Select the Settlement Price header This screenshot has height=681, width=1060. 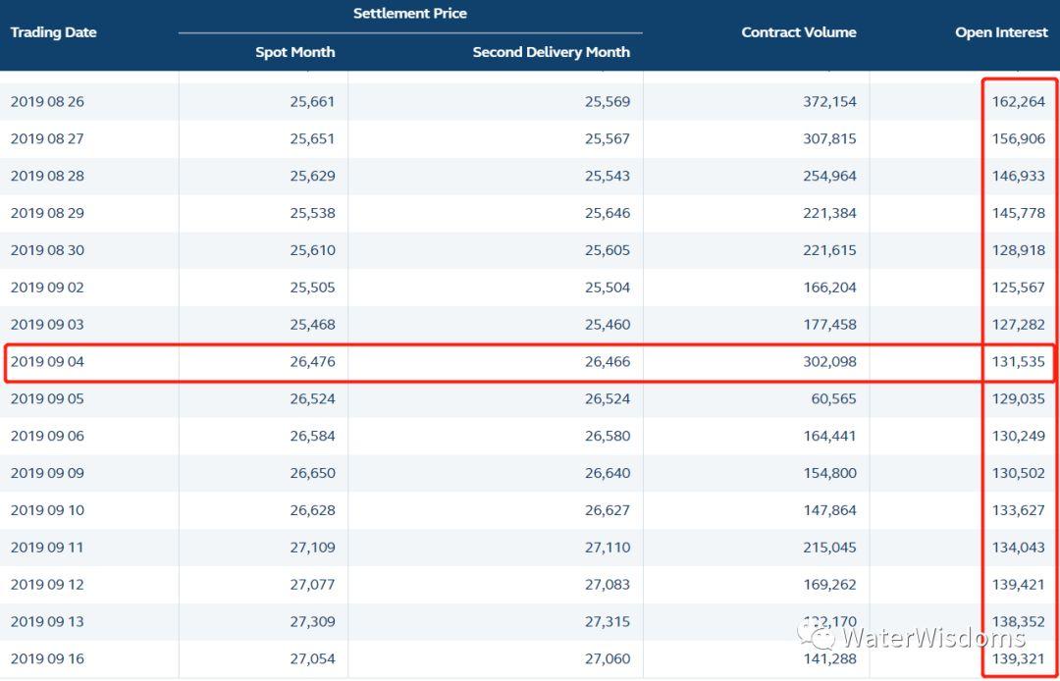click(x=409, y=14)
